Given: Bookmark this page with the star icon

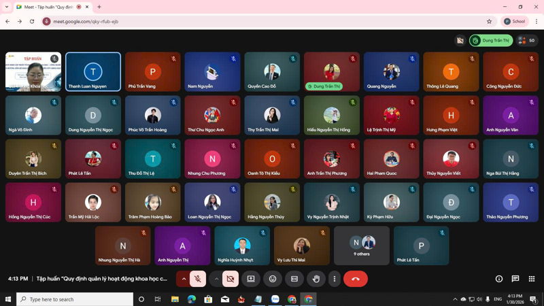Looking at the screenshot, I should [489, 21].
